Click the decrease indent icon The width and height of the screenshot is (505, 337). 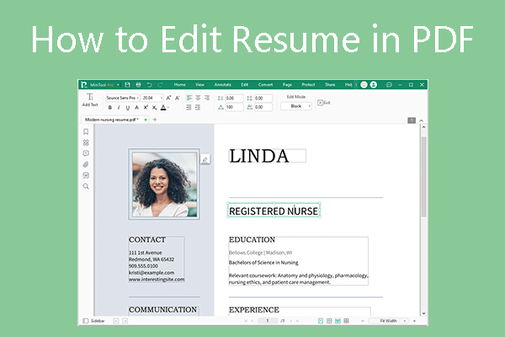pyautogui.click(x=189, y=107)
